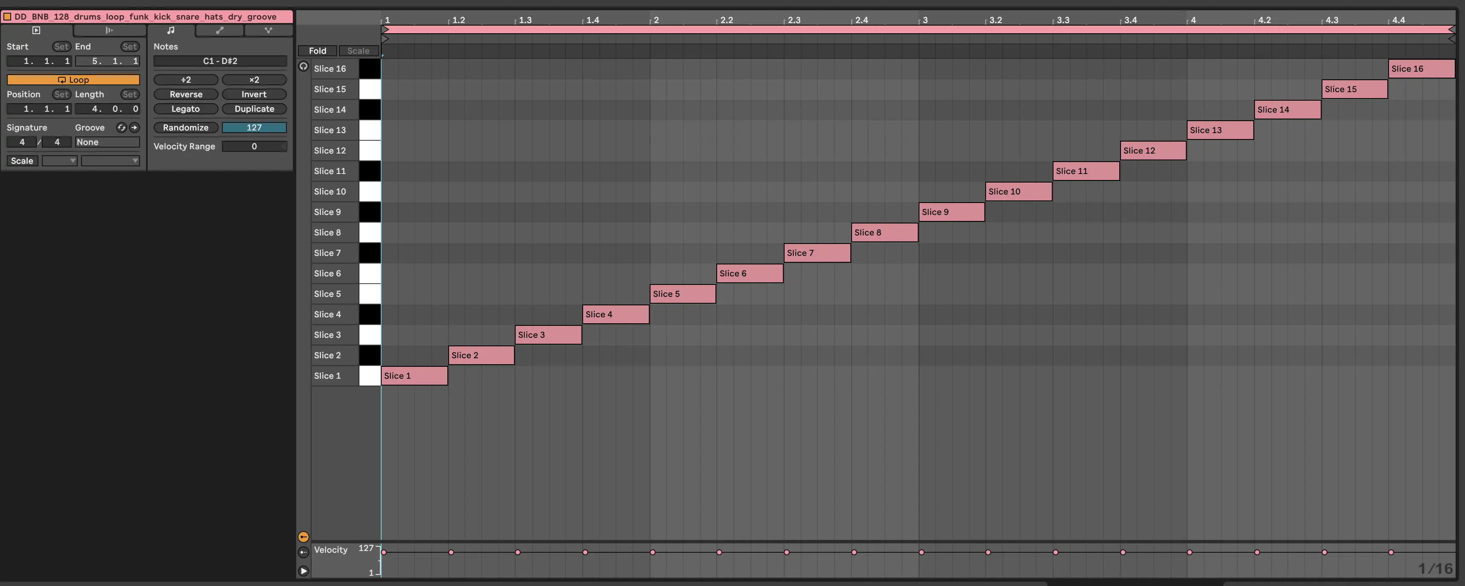Screen dimensions: 1465x586
Task: Enable the clip Scale toggle
Action: 22,161
